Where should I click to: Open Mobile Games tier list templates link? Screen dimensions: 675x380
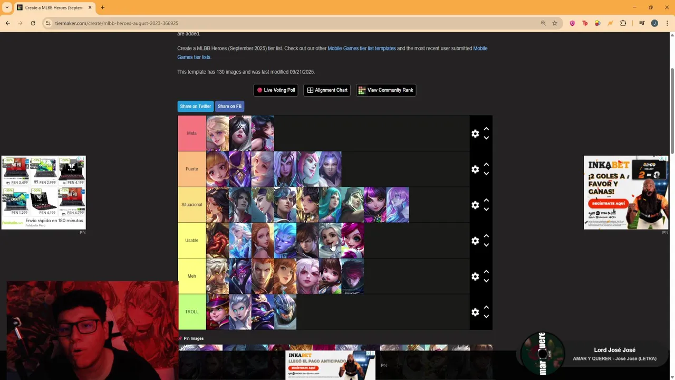(x=362, y=48)
